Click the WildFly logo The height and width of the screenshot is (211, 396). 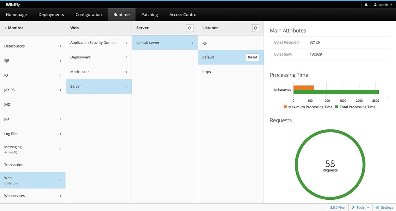coord(12,4)
